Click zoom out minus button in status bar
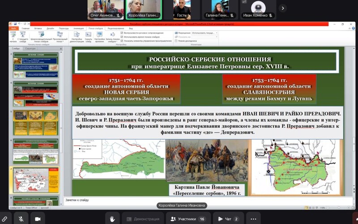This screenshot has width=358, height=224. click(x=328, y=208)
